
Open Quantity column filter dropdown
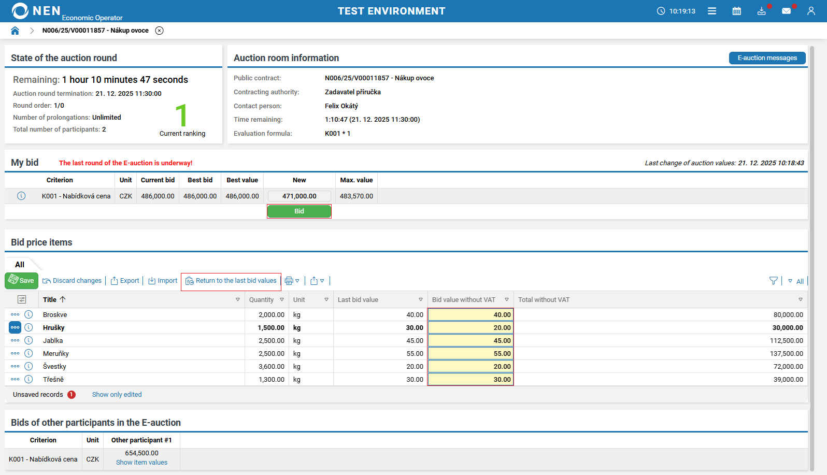point(282,299)
